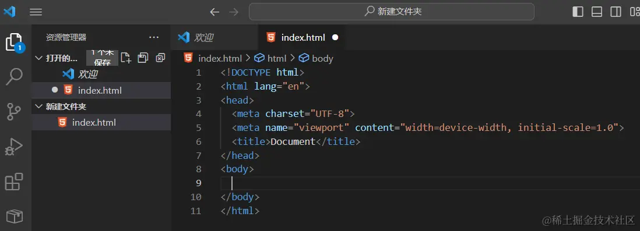Open the Source Control view
The height and width of the screenshot is (231, 640).
pyautogui.click(x=15, y=111)
